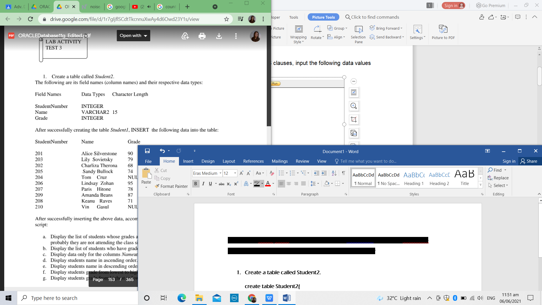Apply paragraph shading color in Word
Screen dimensions: 542x305
pyautogui.click(x=327, y=184)
